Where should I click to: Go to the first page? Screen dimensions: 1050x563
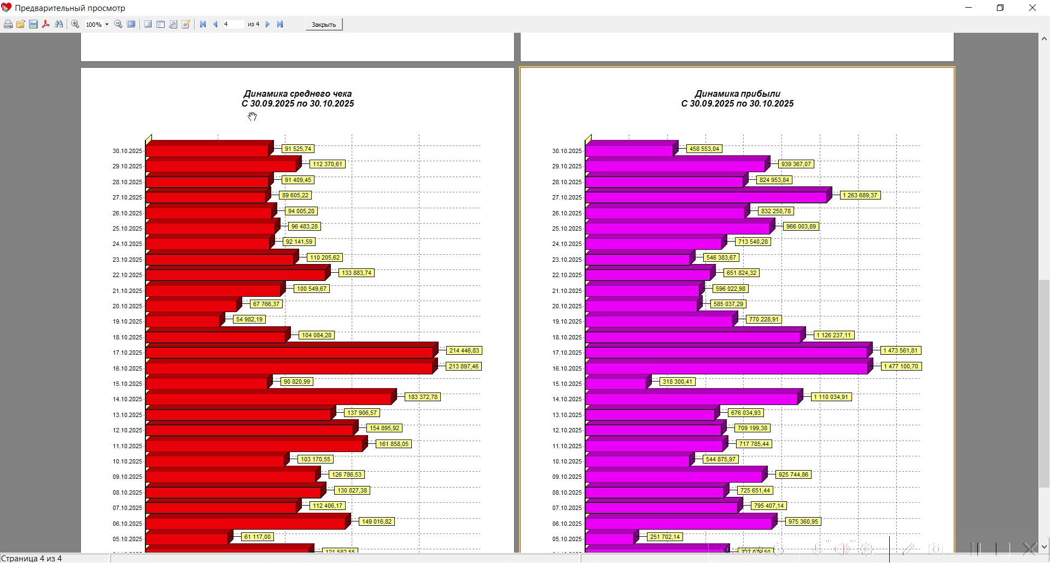(203, 25)
